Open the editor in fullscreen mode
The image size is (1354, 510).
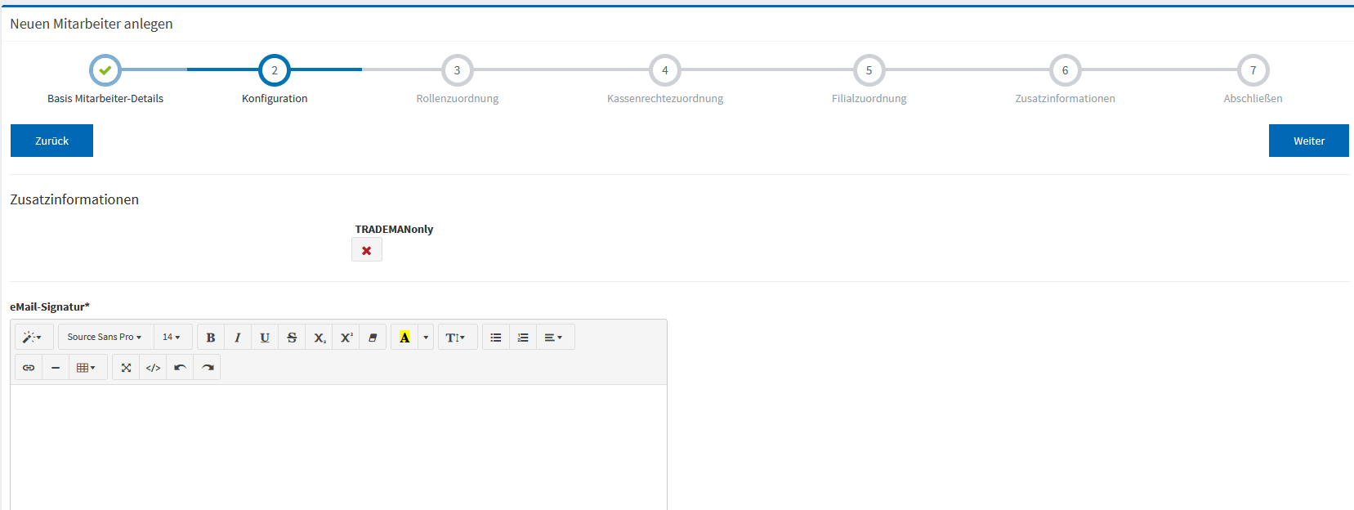pos(126,368)
